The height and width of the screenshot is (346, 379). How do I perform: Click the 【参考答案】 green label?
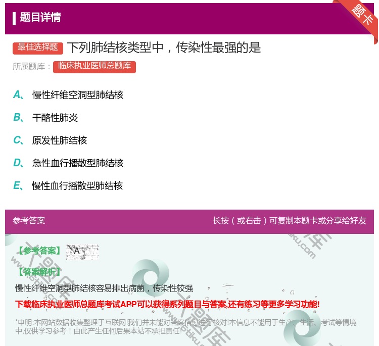point(39,251)
